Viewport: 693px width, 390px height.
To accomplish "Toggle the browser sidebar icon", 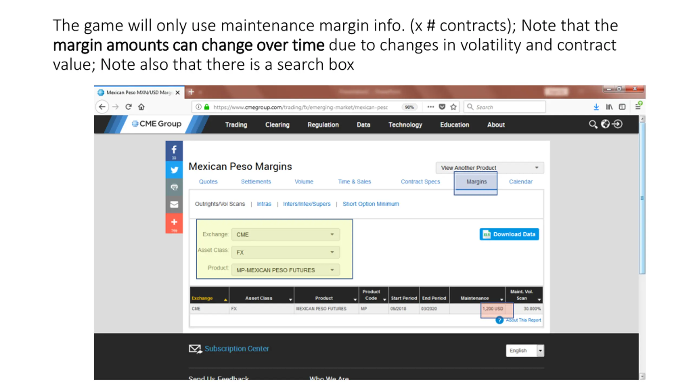I will coord(622,107).
